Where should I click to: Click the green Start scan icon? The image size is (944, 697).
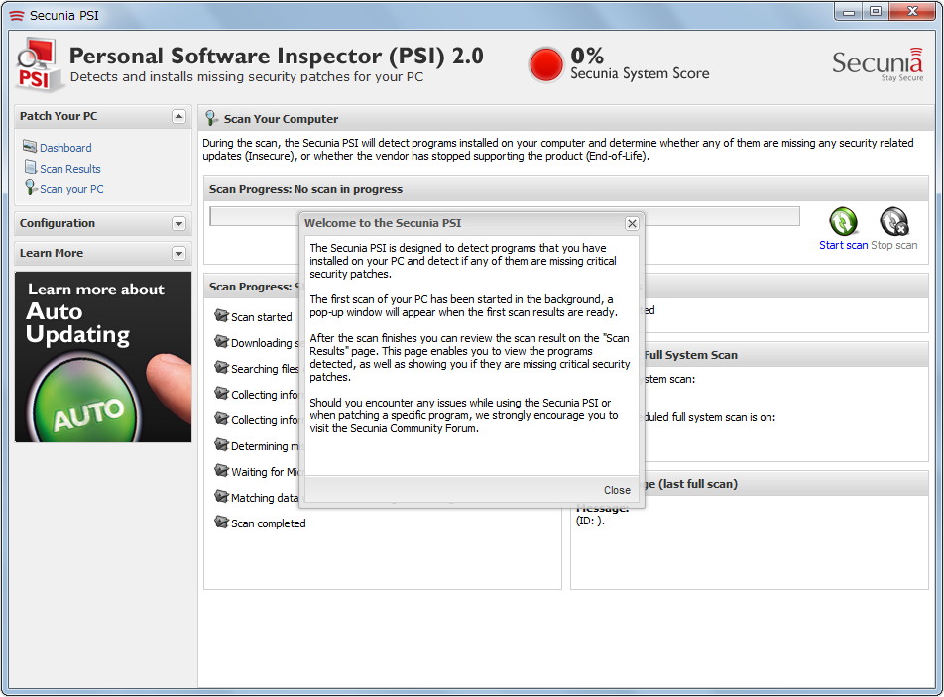coord(843,221)
